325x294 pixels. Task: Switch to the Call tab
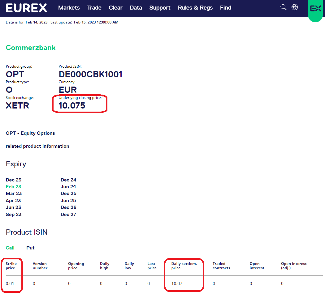coord(10,248)
